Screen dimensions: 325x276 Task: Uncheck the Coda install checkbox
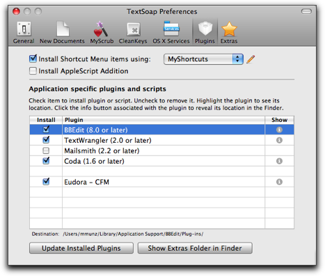coord(46,160)
